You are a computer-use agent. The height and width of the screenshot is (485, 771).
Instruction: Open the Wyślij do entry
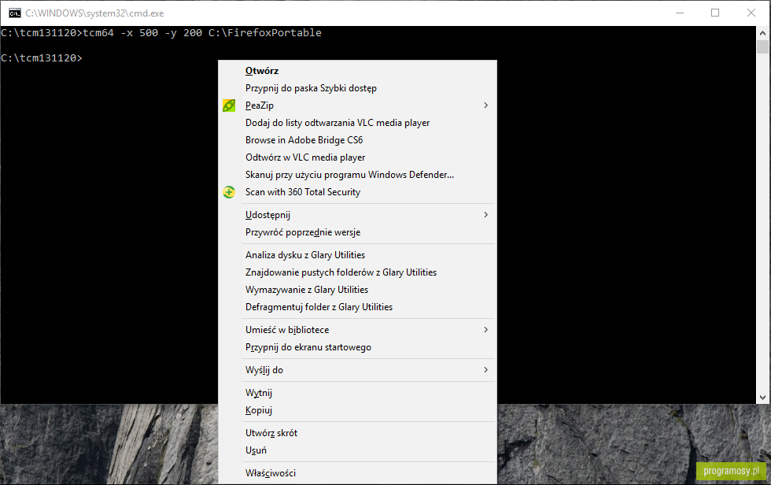357,370
